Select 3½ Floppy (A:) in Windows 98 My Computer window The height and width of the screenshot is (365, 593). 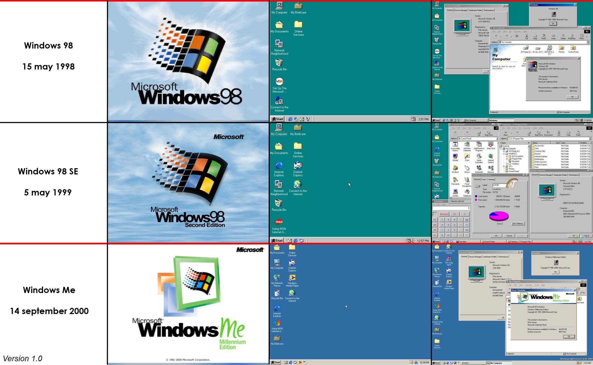[x=526, y=49]
